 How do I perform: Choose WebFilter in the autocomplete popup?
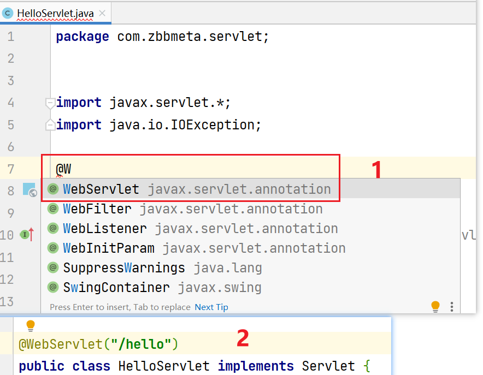(97, 209)
